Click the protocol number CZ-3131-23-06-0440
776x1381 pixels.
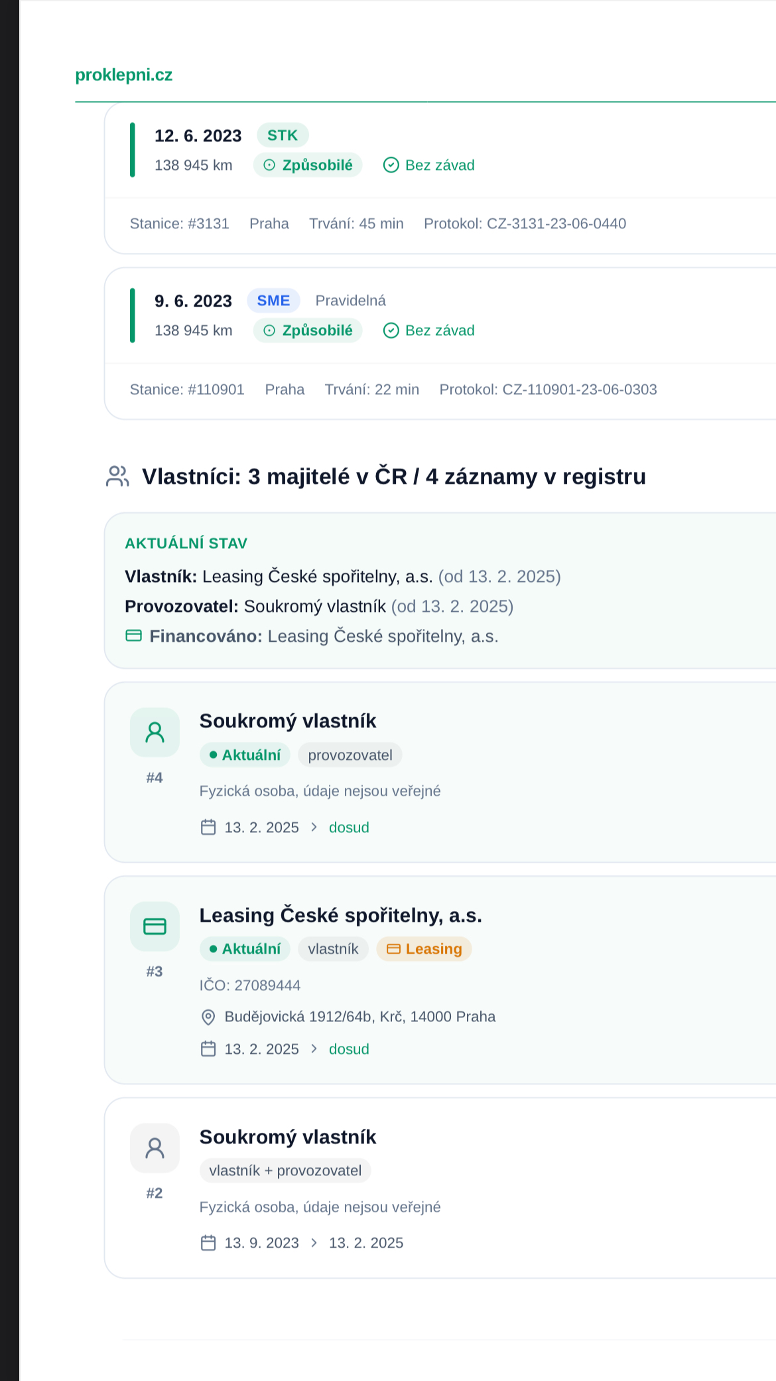(556, 224)
